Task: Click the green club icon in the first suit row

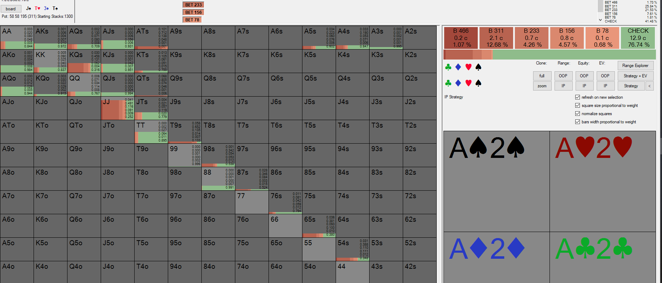Action: [x=448, y=67]
